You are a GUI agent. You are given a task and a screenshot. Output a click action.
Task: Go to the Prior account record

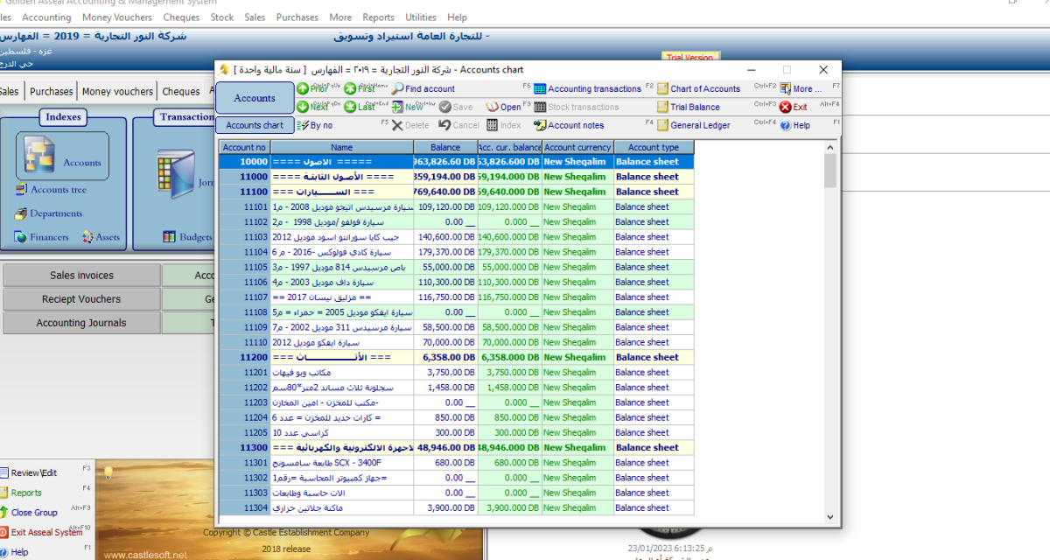(311, 89)
